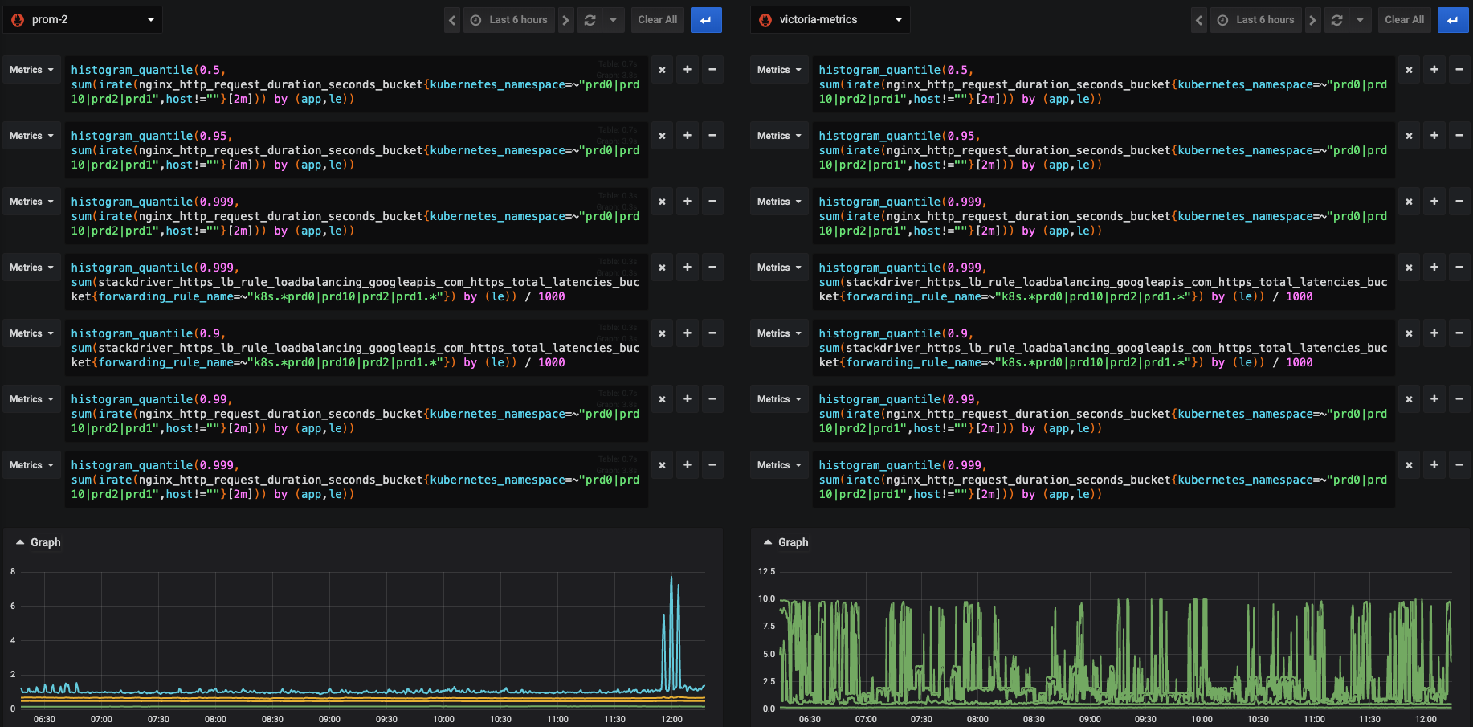Screen dimensions: 1473x727
Task: Open Metrics dropdown for victoria-metrics 0.95 quantile query
Action: click(780, 136)
